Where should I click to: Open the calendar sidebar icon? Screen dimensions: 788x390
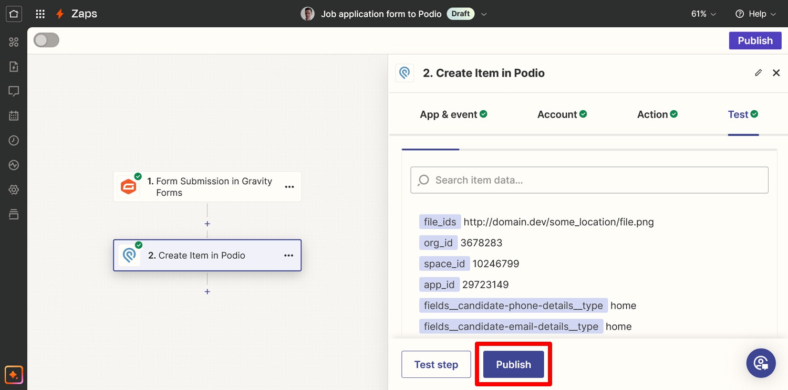pyautogui.click(x=14, y=116)
